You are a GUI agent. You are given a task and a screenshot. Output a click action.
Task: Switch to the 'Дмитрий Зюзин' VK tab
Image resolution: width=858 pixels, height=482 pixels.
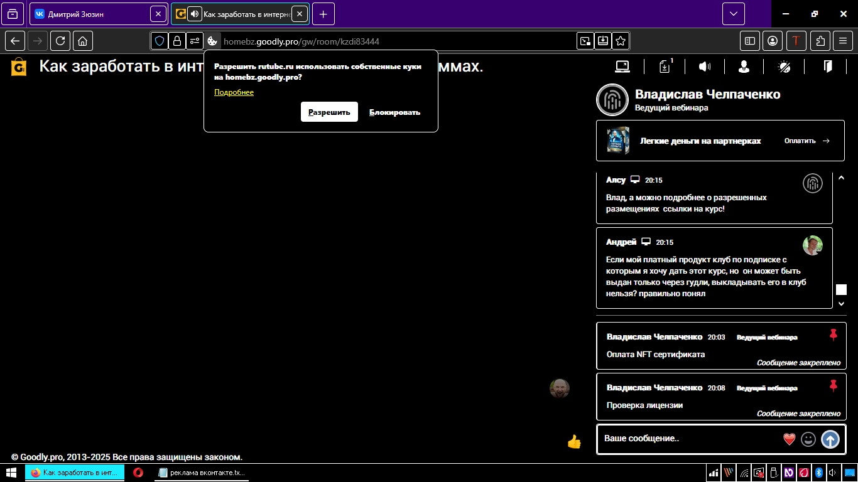[x=91, y=14]
